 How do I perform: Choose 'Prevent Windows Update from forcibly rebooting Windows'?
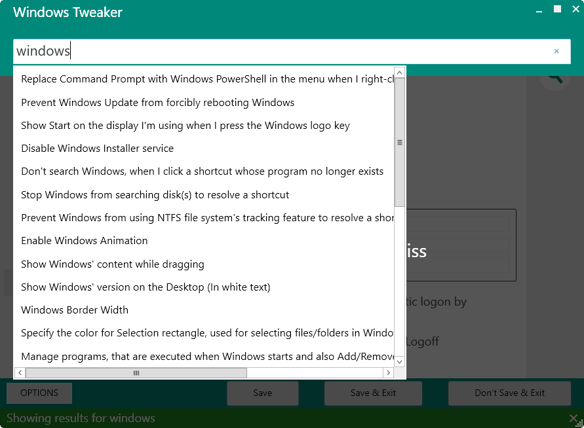pyautogui.click(x=204, y=103)
